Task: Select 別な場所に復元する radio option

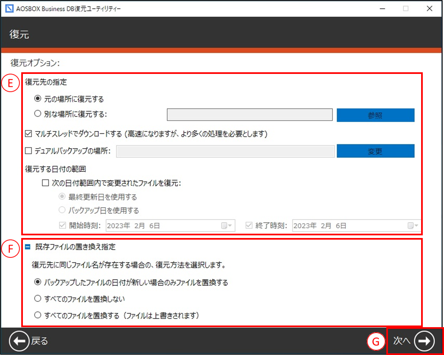Action: (38, 114)
